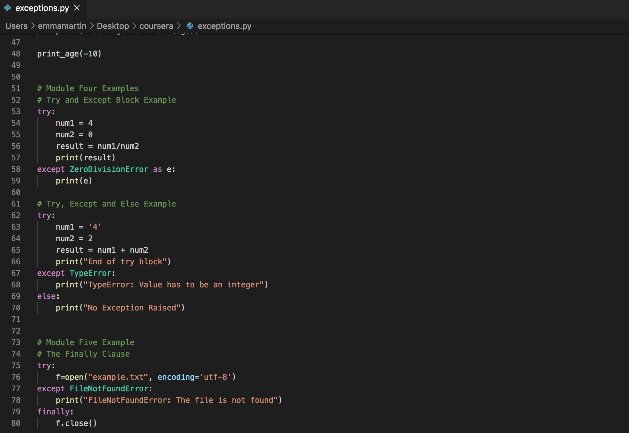The image size is (629, 433).
Task: Click line number 75 in the gutter
Action: 16,366
